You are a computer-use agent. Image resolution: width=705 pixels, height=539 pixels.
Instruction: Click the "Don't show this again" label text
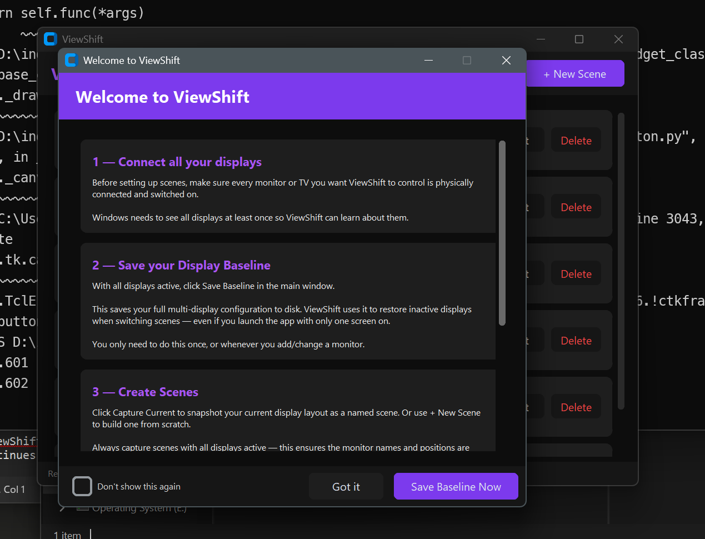[139, 487]
